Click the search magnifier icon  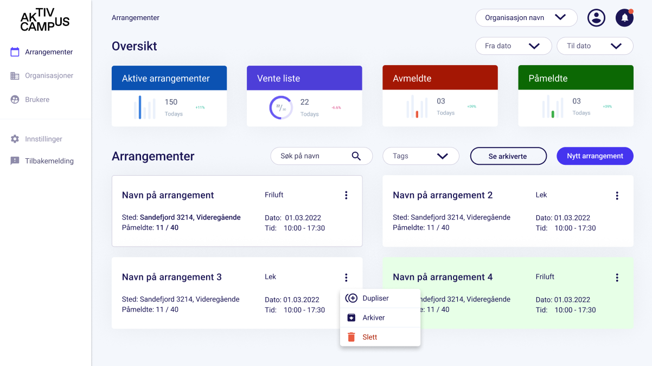point(356,156)
